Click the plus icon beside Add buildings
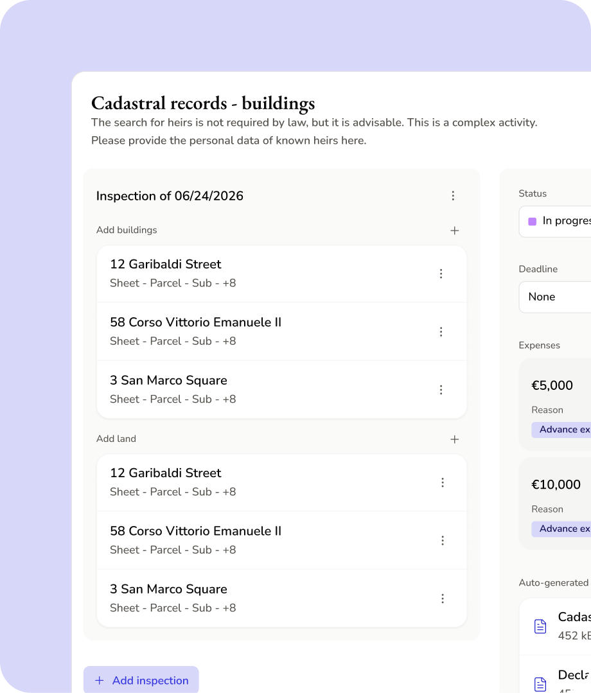 tap(454, 231)
